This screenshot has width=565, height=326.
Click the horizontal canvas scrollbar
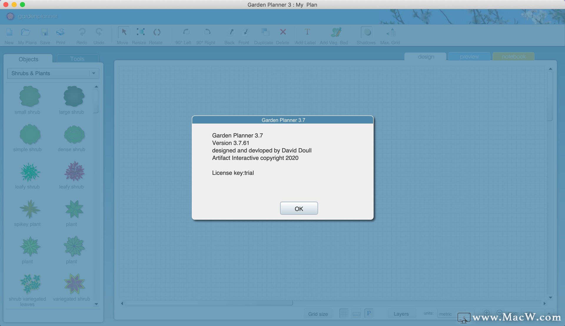pos(209,303)
